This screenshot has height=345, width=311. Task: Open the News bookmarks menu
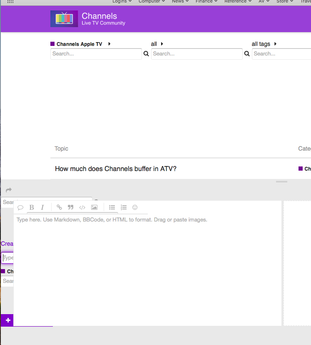(180, 2)
